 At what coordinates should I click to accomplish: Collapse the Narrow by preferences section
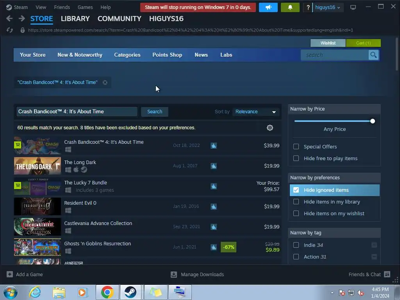pyautogui.click(x=334, y=178)
